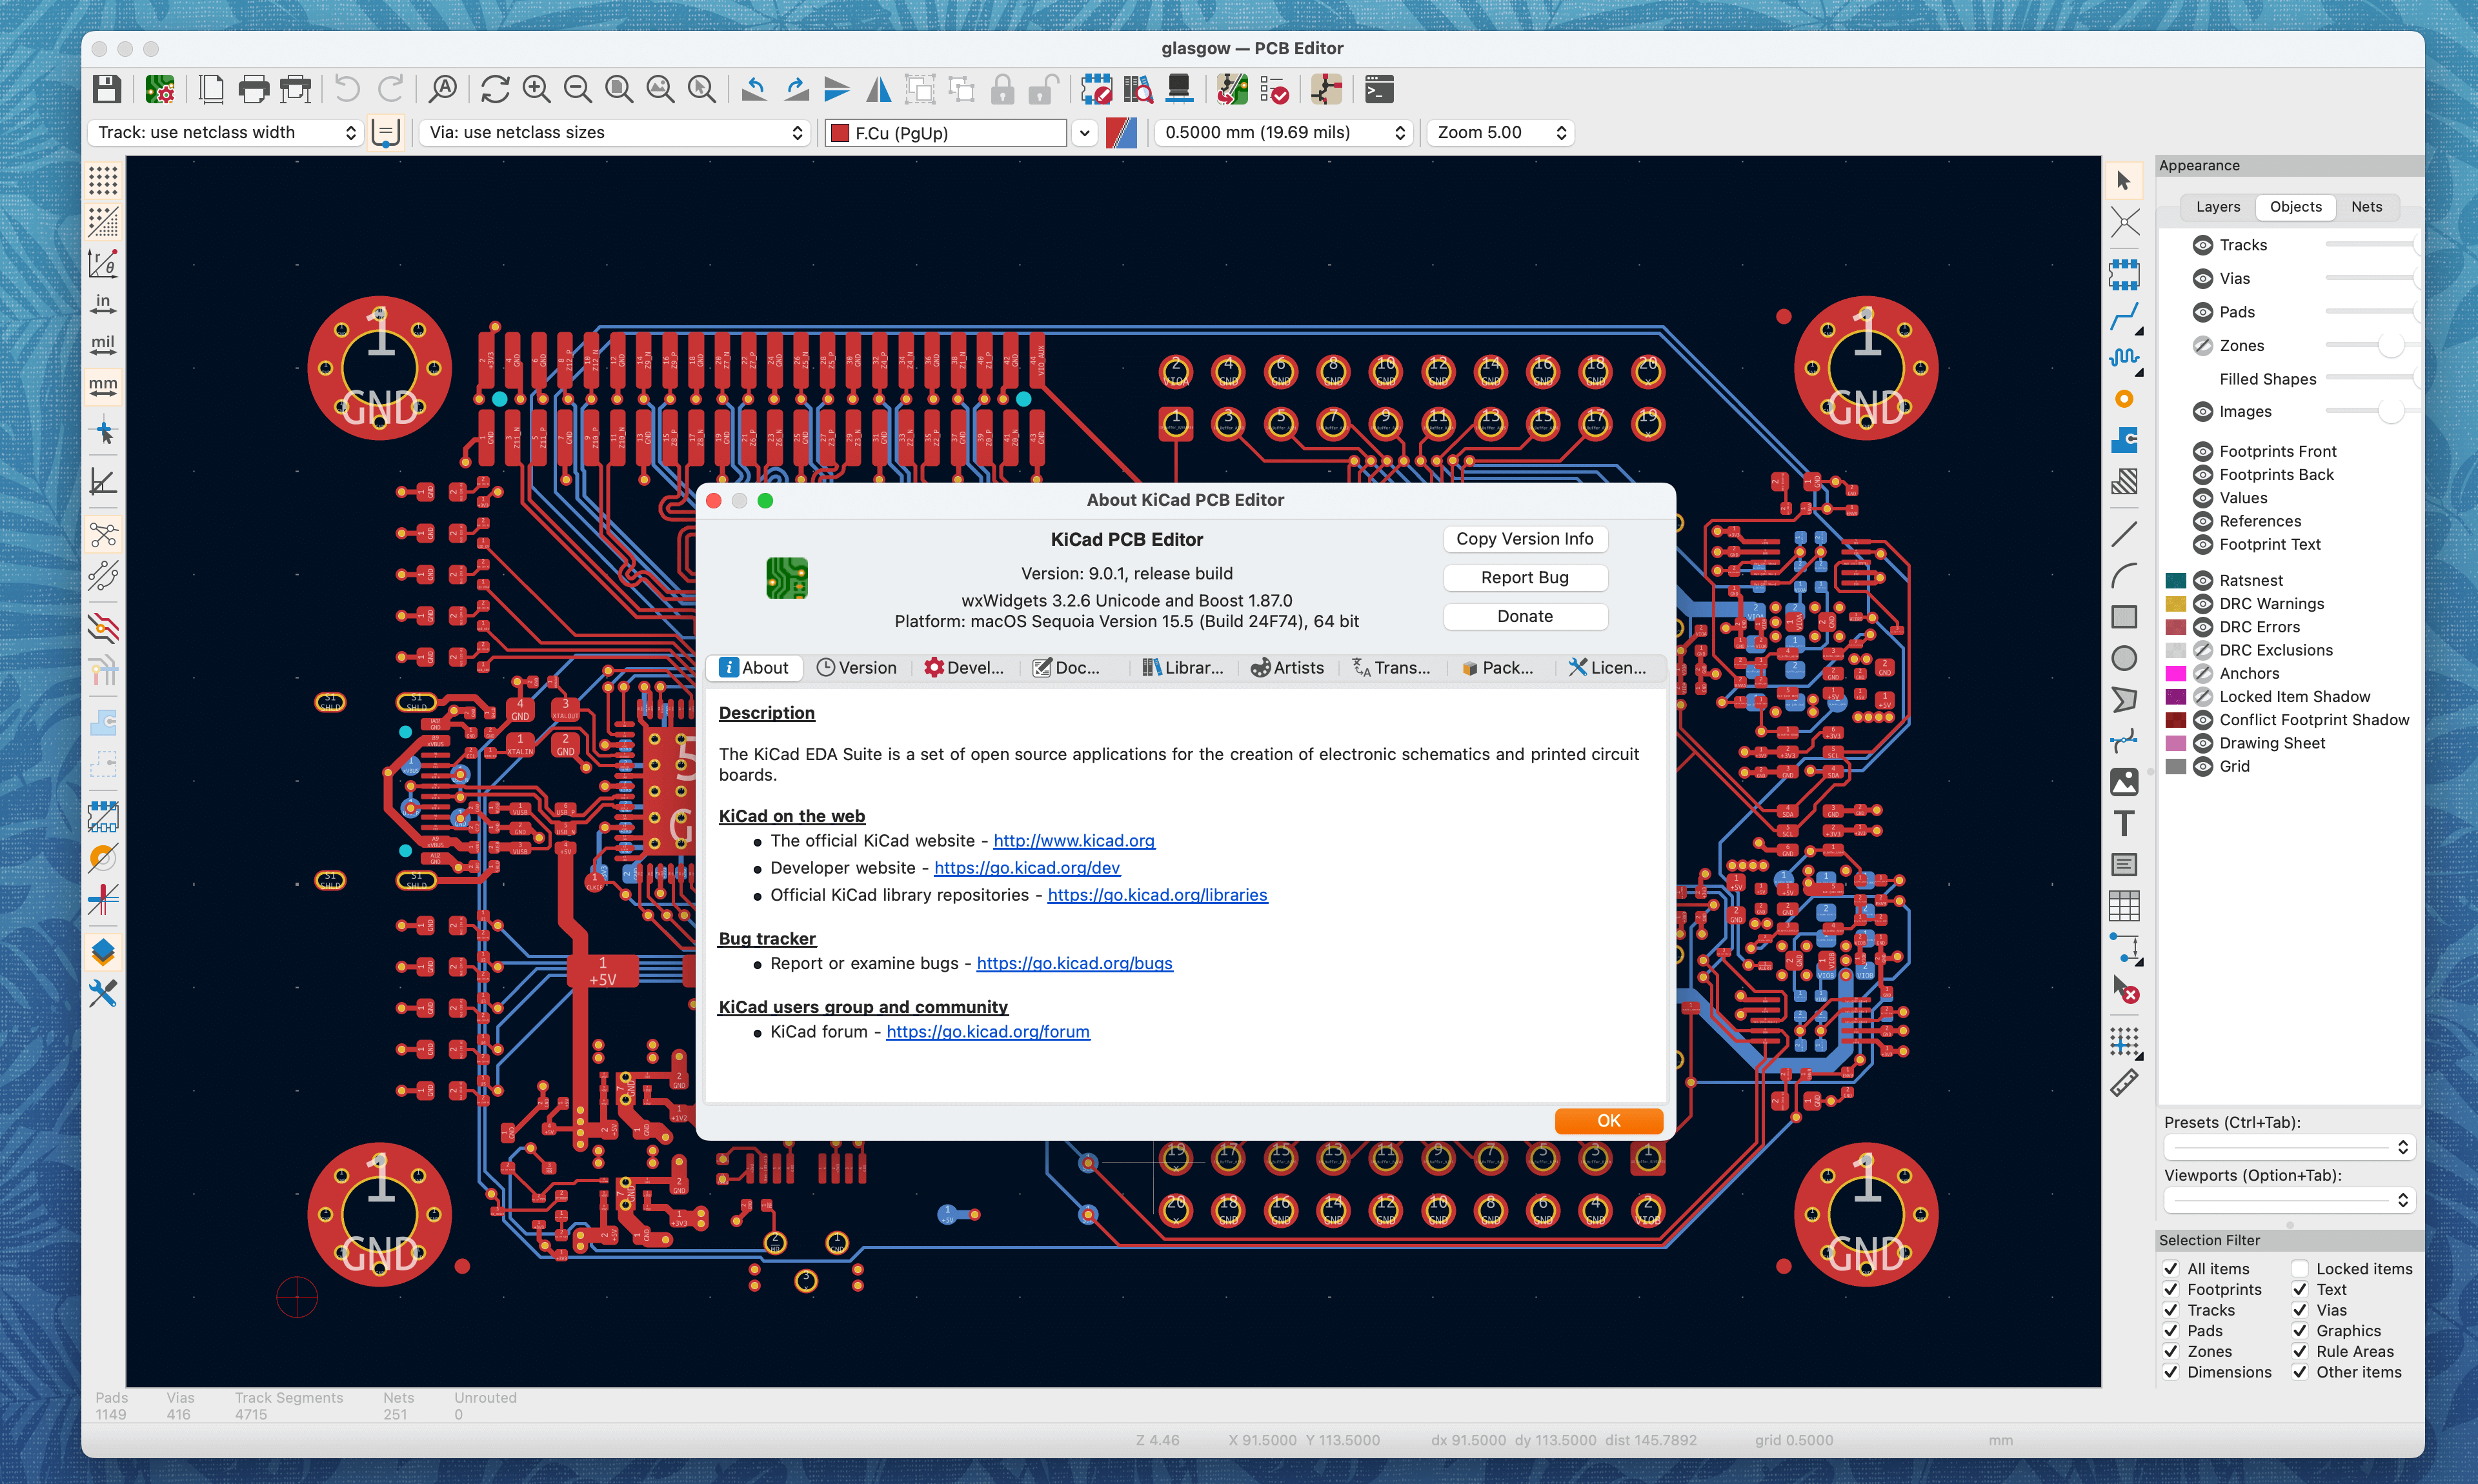The width and height of the screenshot is (2478, 1484).
Task: Toggle visibility of DRC Errors
Action: tap(2202, 627)
